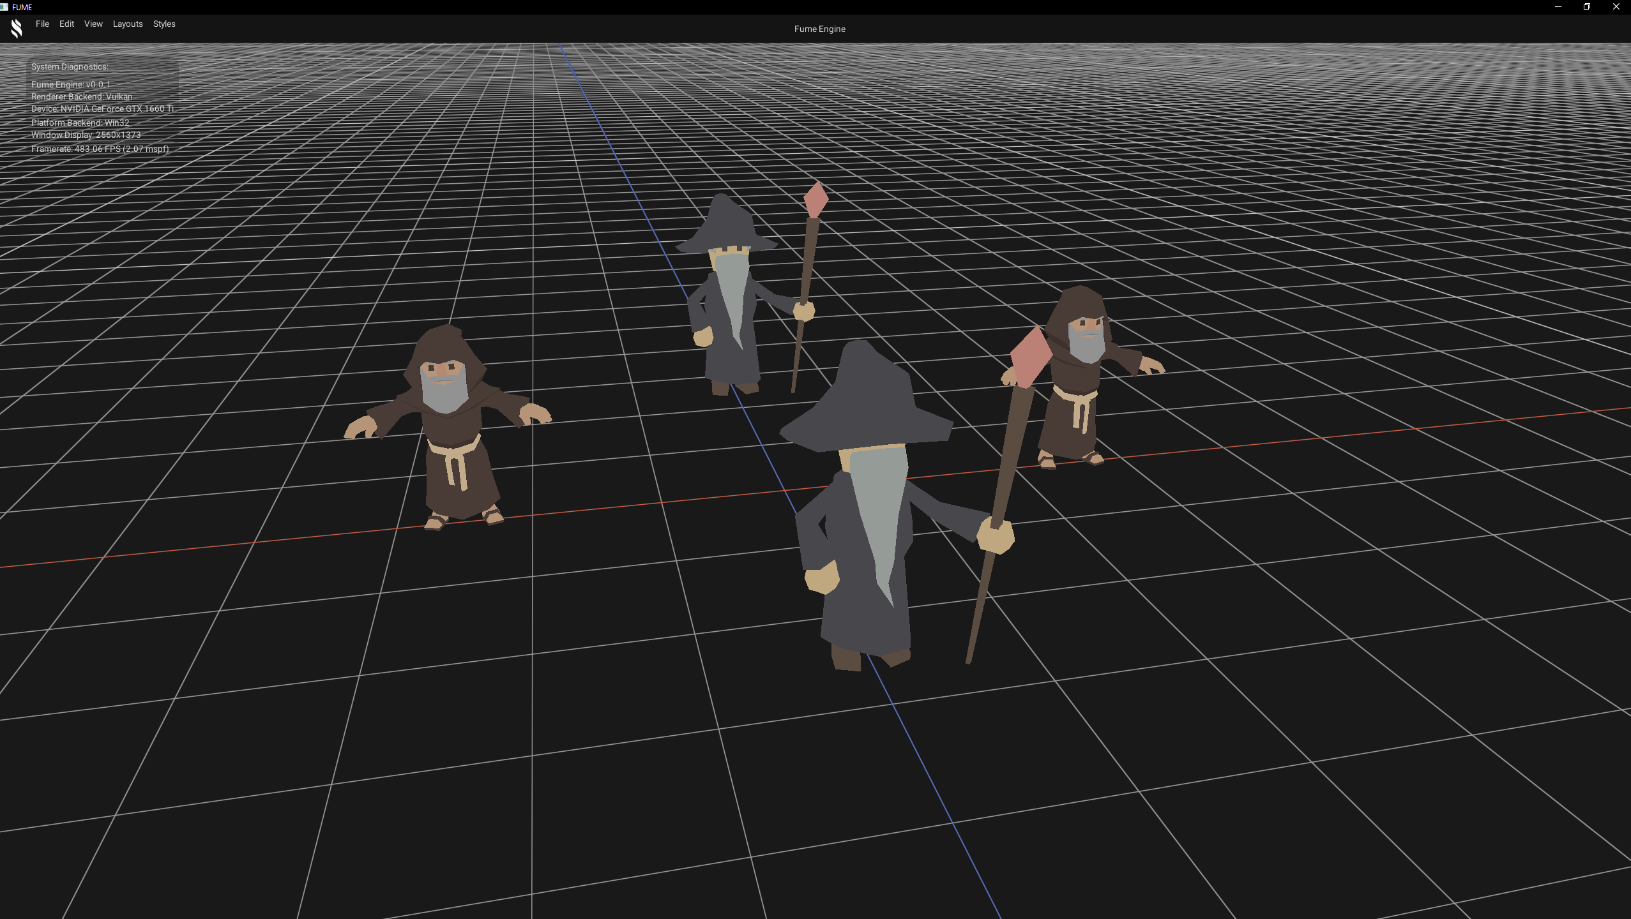Click the Fume Engine title text

[x=819, y=29]
